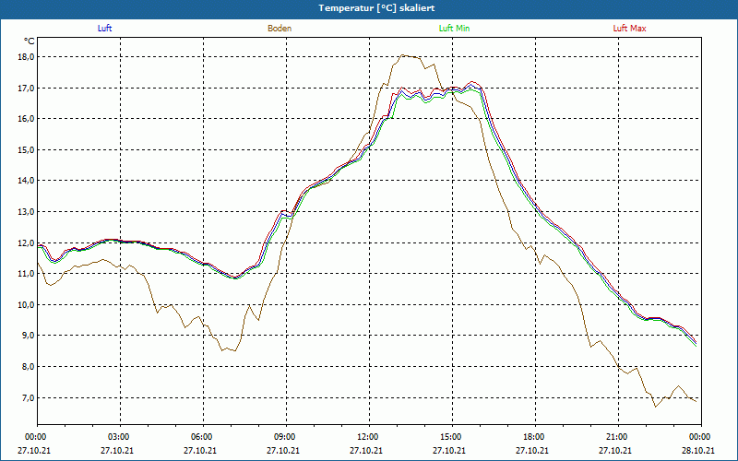Viewport: 738px width, 461px height.
Task: Click the 13,0 y-axis label
Action: coord(26,212)
